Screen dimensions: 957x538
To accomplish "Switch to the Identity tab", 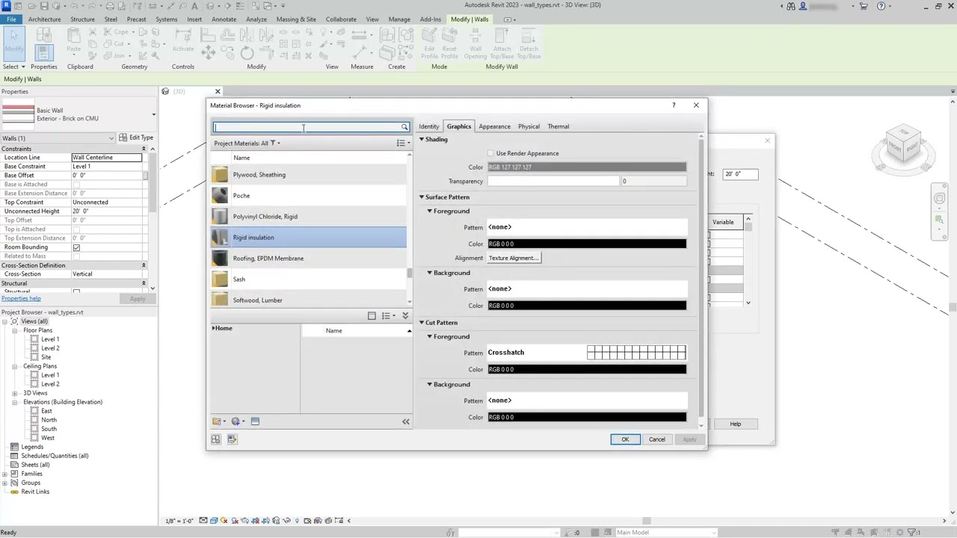I will 429,126.
